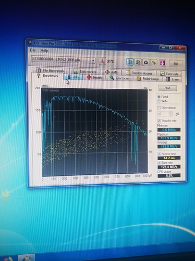Switch to the Error Scan tab
Screen dimensions: 195x261
click(120, 78)
